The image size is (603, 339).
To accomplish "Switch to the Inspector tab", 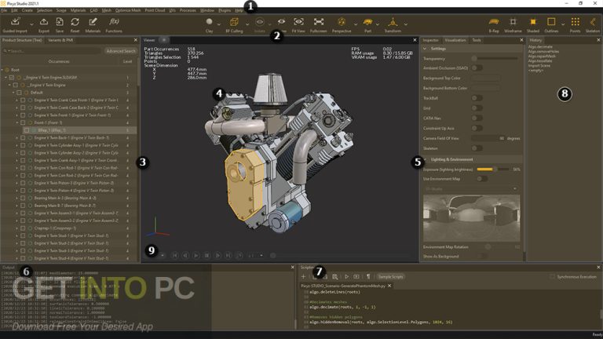I will coord(431,39).
